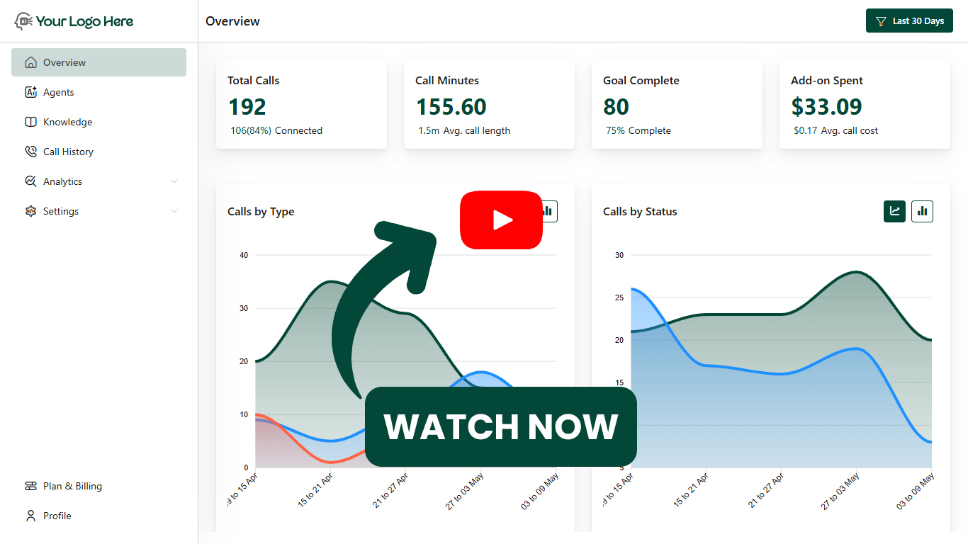Switch Calls by Status to line chart
This screenshot has width=968, height=544.
tap(894, 211)
